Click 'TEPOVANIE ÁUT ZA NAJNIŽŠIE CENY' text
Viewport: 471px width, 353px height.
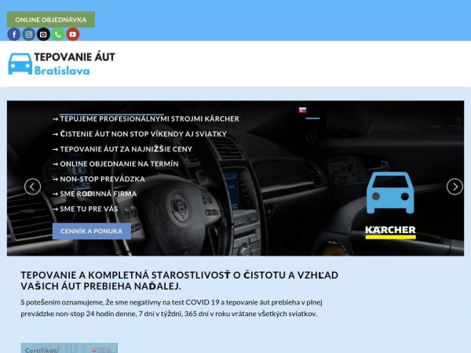(122, 149)
